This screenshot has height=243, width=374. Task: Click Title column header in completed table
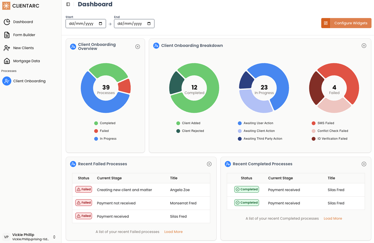[x=331, y=178]
